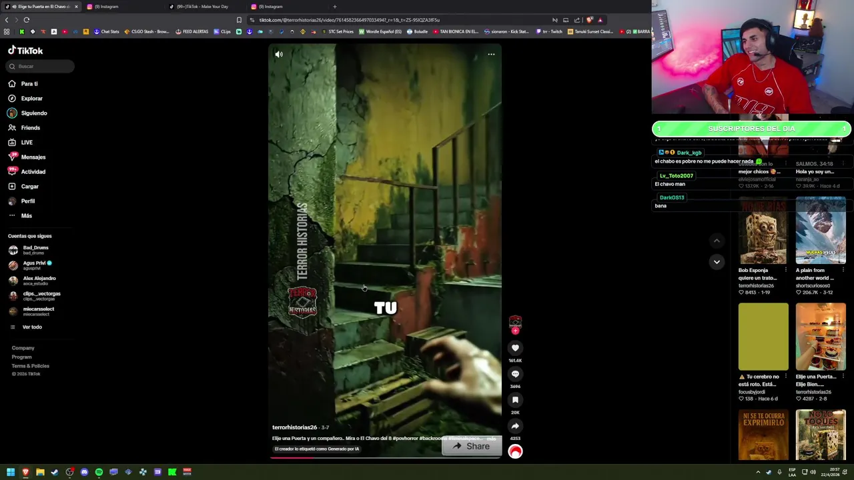
Task: Open the comments speech bubble icon
Action: click(x=515, y=374)
